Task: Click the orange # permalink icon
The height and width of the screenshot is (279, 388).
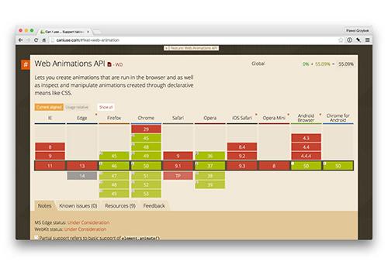Action: 26,64
